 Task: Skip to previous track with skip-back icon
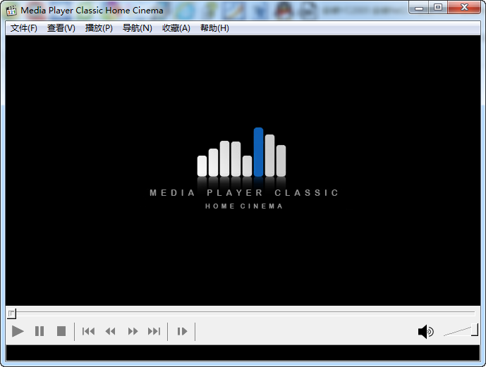click(88, 331)
